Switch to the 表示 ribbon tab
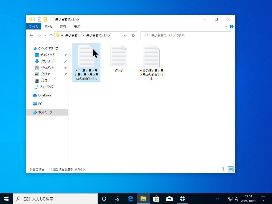The height and width of the screenshot is (204, 272). click(77, 27)
